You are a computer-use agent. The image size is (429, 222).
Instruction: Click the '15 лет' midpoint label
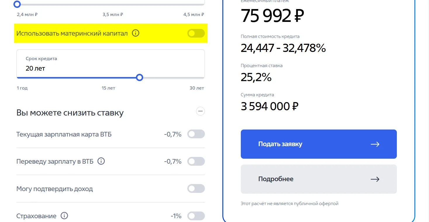point(108,88)
